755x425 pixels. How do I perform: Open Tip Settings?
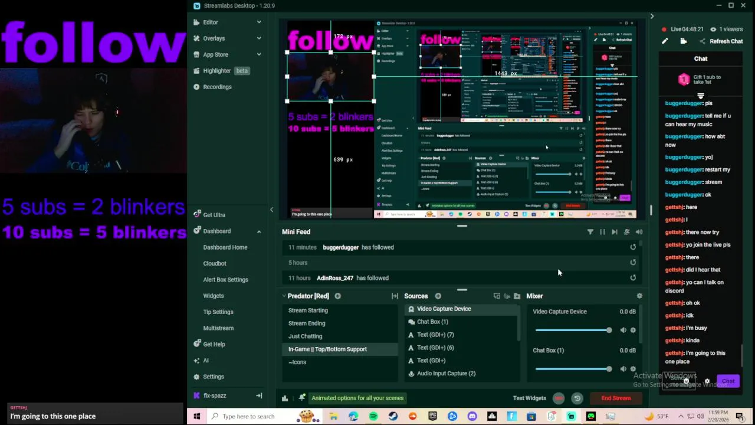218,312
